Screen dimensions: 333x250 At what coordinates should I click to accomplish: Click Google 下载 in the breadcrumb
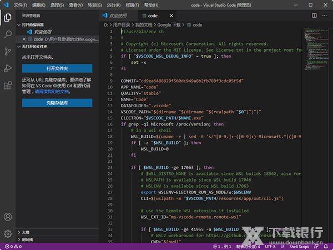click(169, 25)
